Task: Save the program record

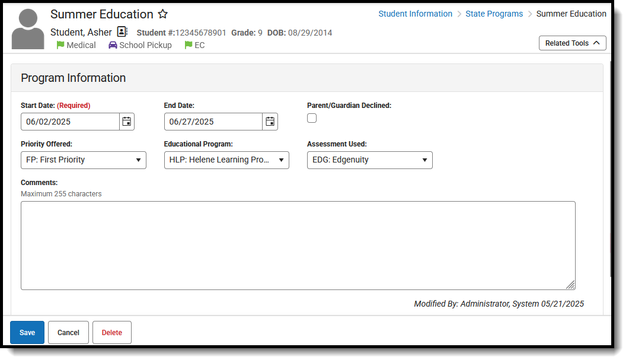Action: tap(27, 333)
